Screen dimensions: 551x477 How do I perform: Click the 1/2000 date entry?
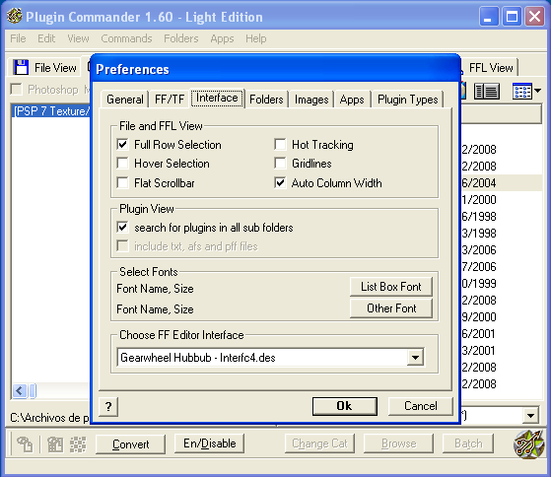pos(479,200)
